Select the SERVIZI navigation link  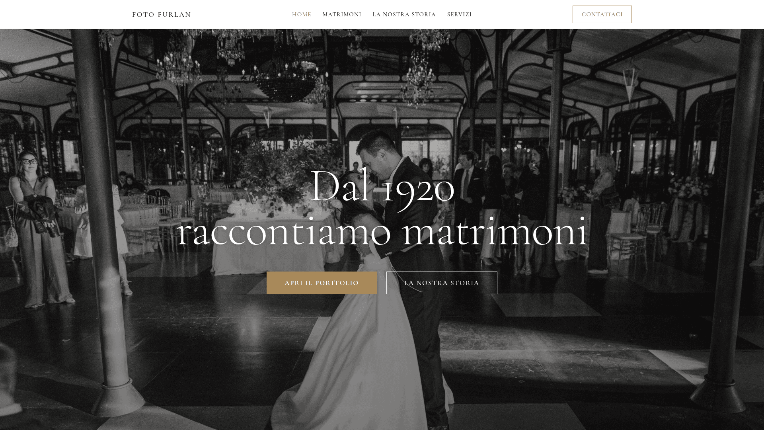click(x=460, y=14)
